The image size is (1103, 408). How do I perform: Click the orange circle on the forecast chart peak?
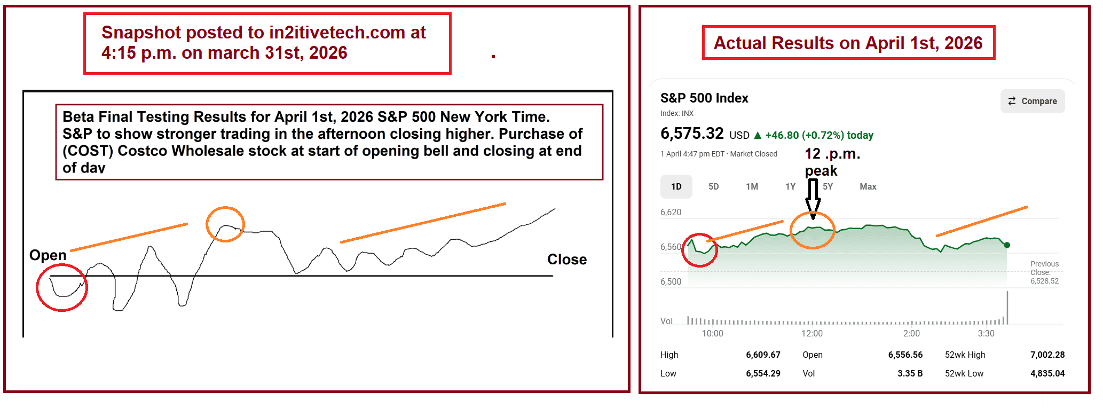tap(225, 224)
